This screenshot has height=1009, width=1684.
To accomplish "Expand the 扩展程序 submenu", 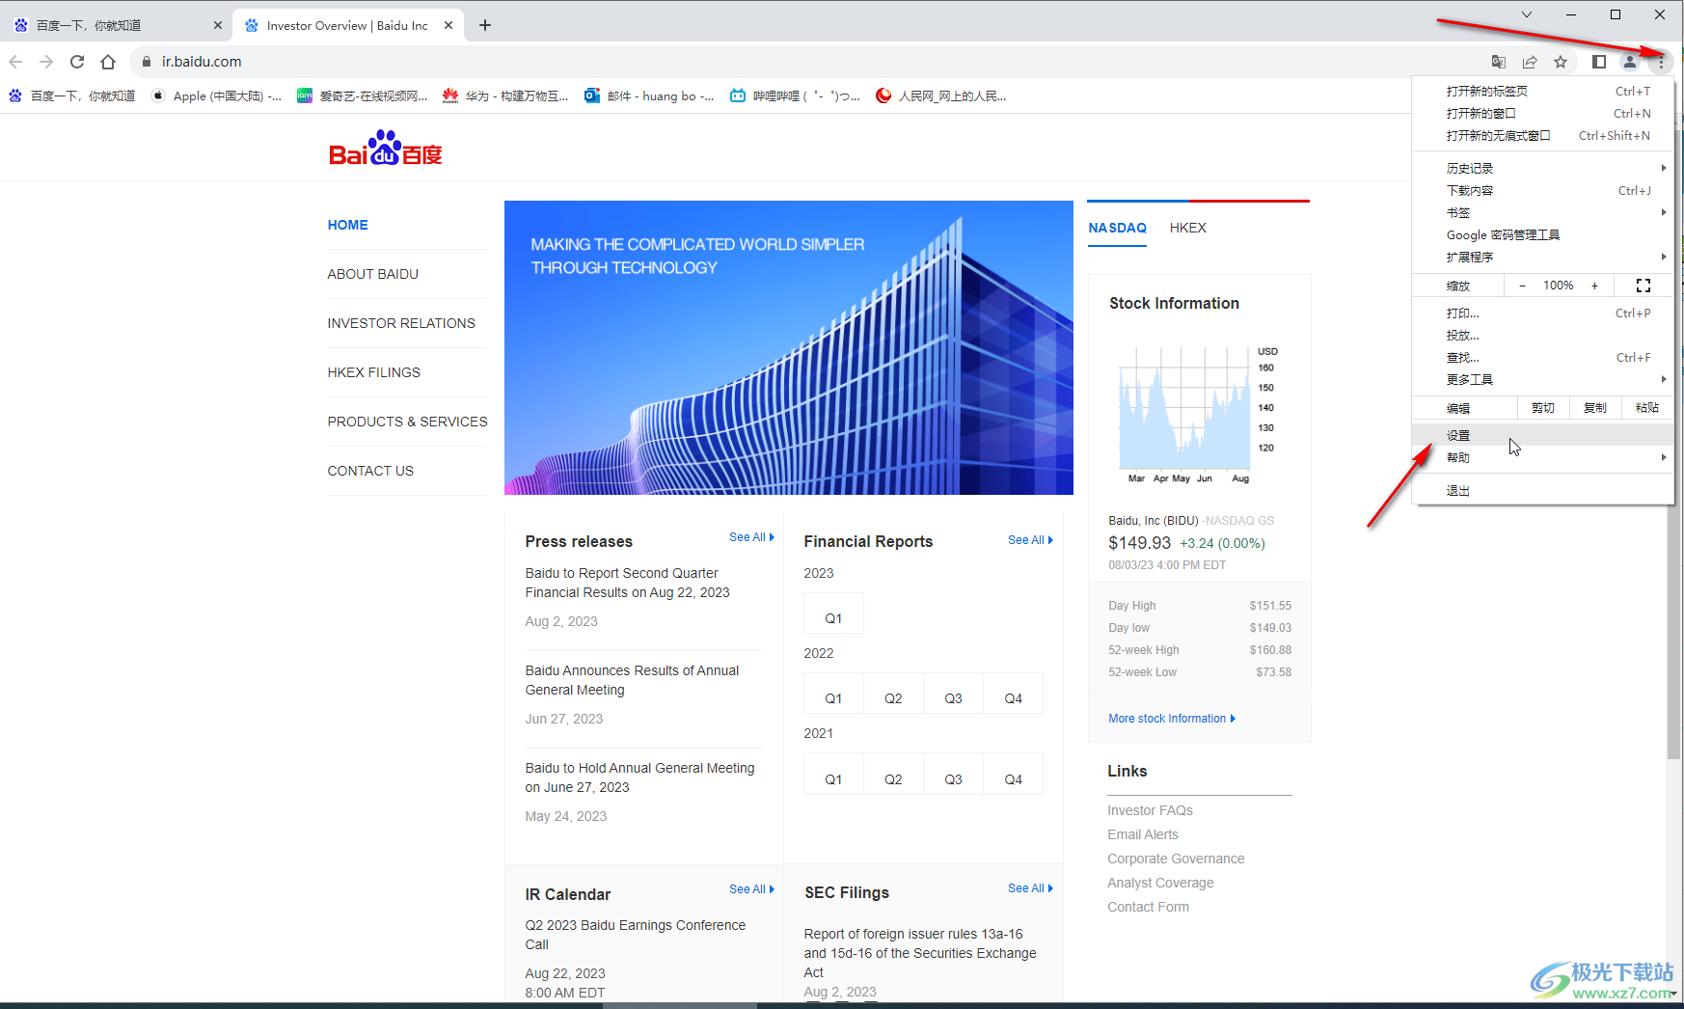I will pyautogui.click(x=1543, y=257).
